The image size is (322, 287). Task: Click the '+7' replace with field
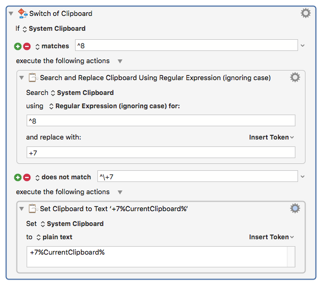tap(161, 152)
